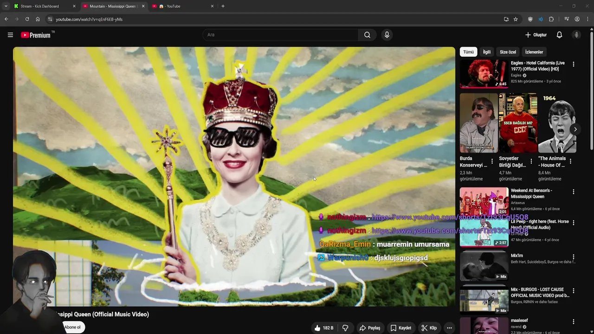Like the video (182 B)
594x334 pixels.
[x=324, y=328]
